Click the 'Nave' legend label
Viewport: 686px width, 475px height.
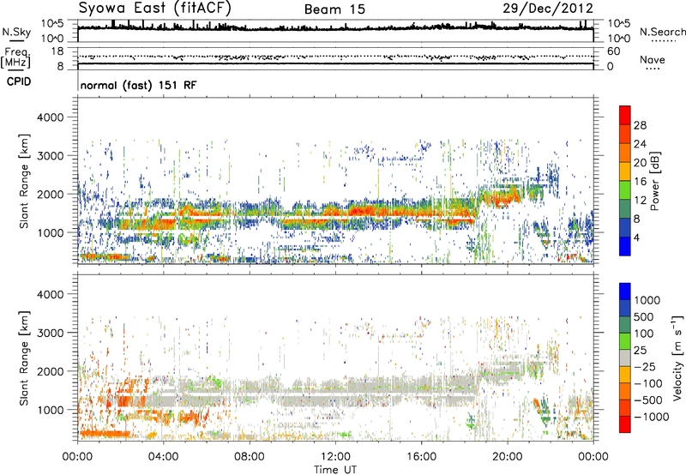click(x=653, y=60)
